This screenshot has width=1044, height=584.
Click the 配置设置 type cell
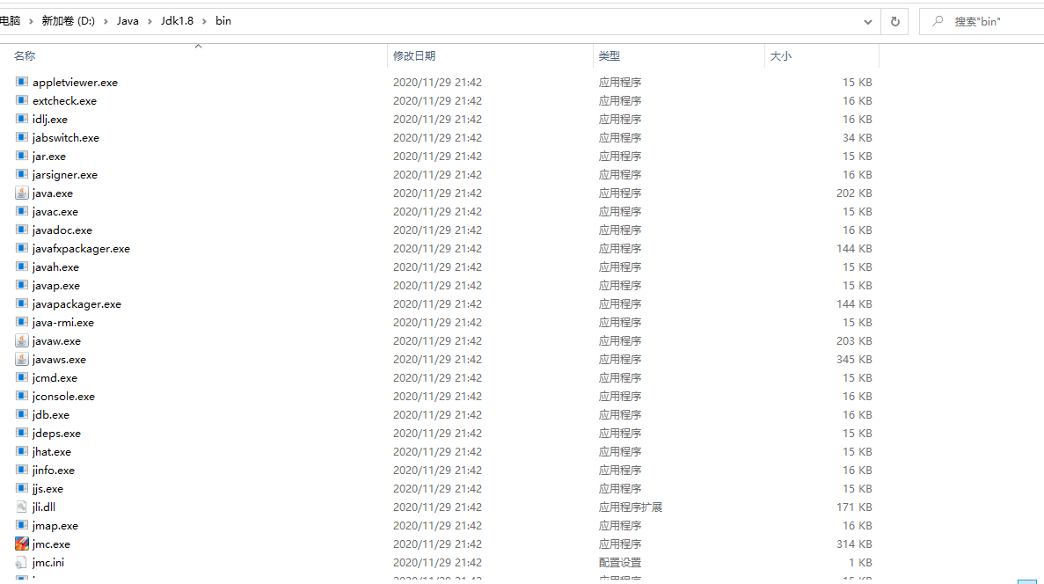pyautogui.click(x=620, y=562)
